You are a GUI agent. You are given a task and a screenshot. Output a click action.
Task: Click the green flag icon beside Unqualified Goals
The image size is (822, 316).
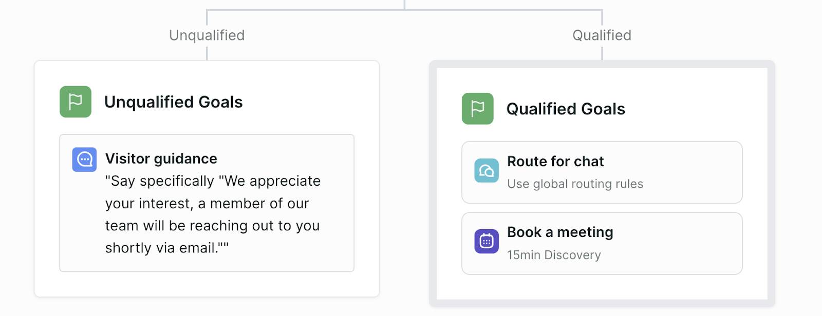coord(76,102)
